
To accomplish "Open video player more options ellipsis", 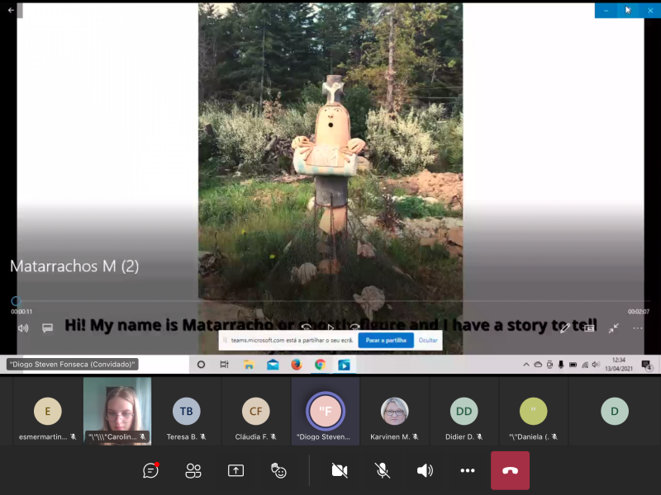I will click(638, 328).
